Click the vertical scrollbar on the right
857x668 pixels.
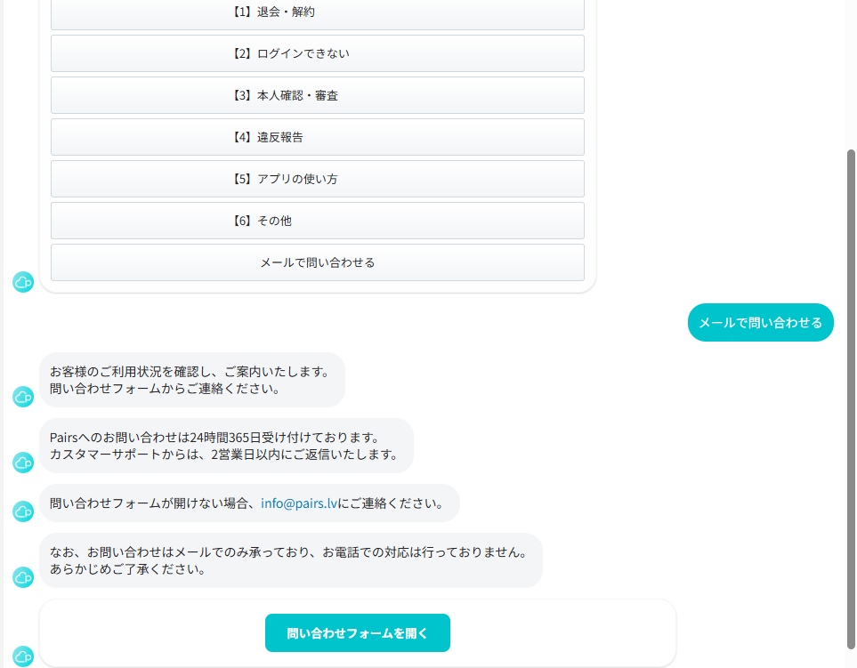(851, 400)
